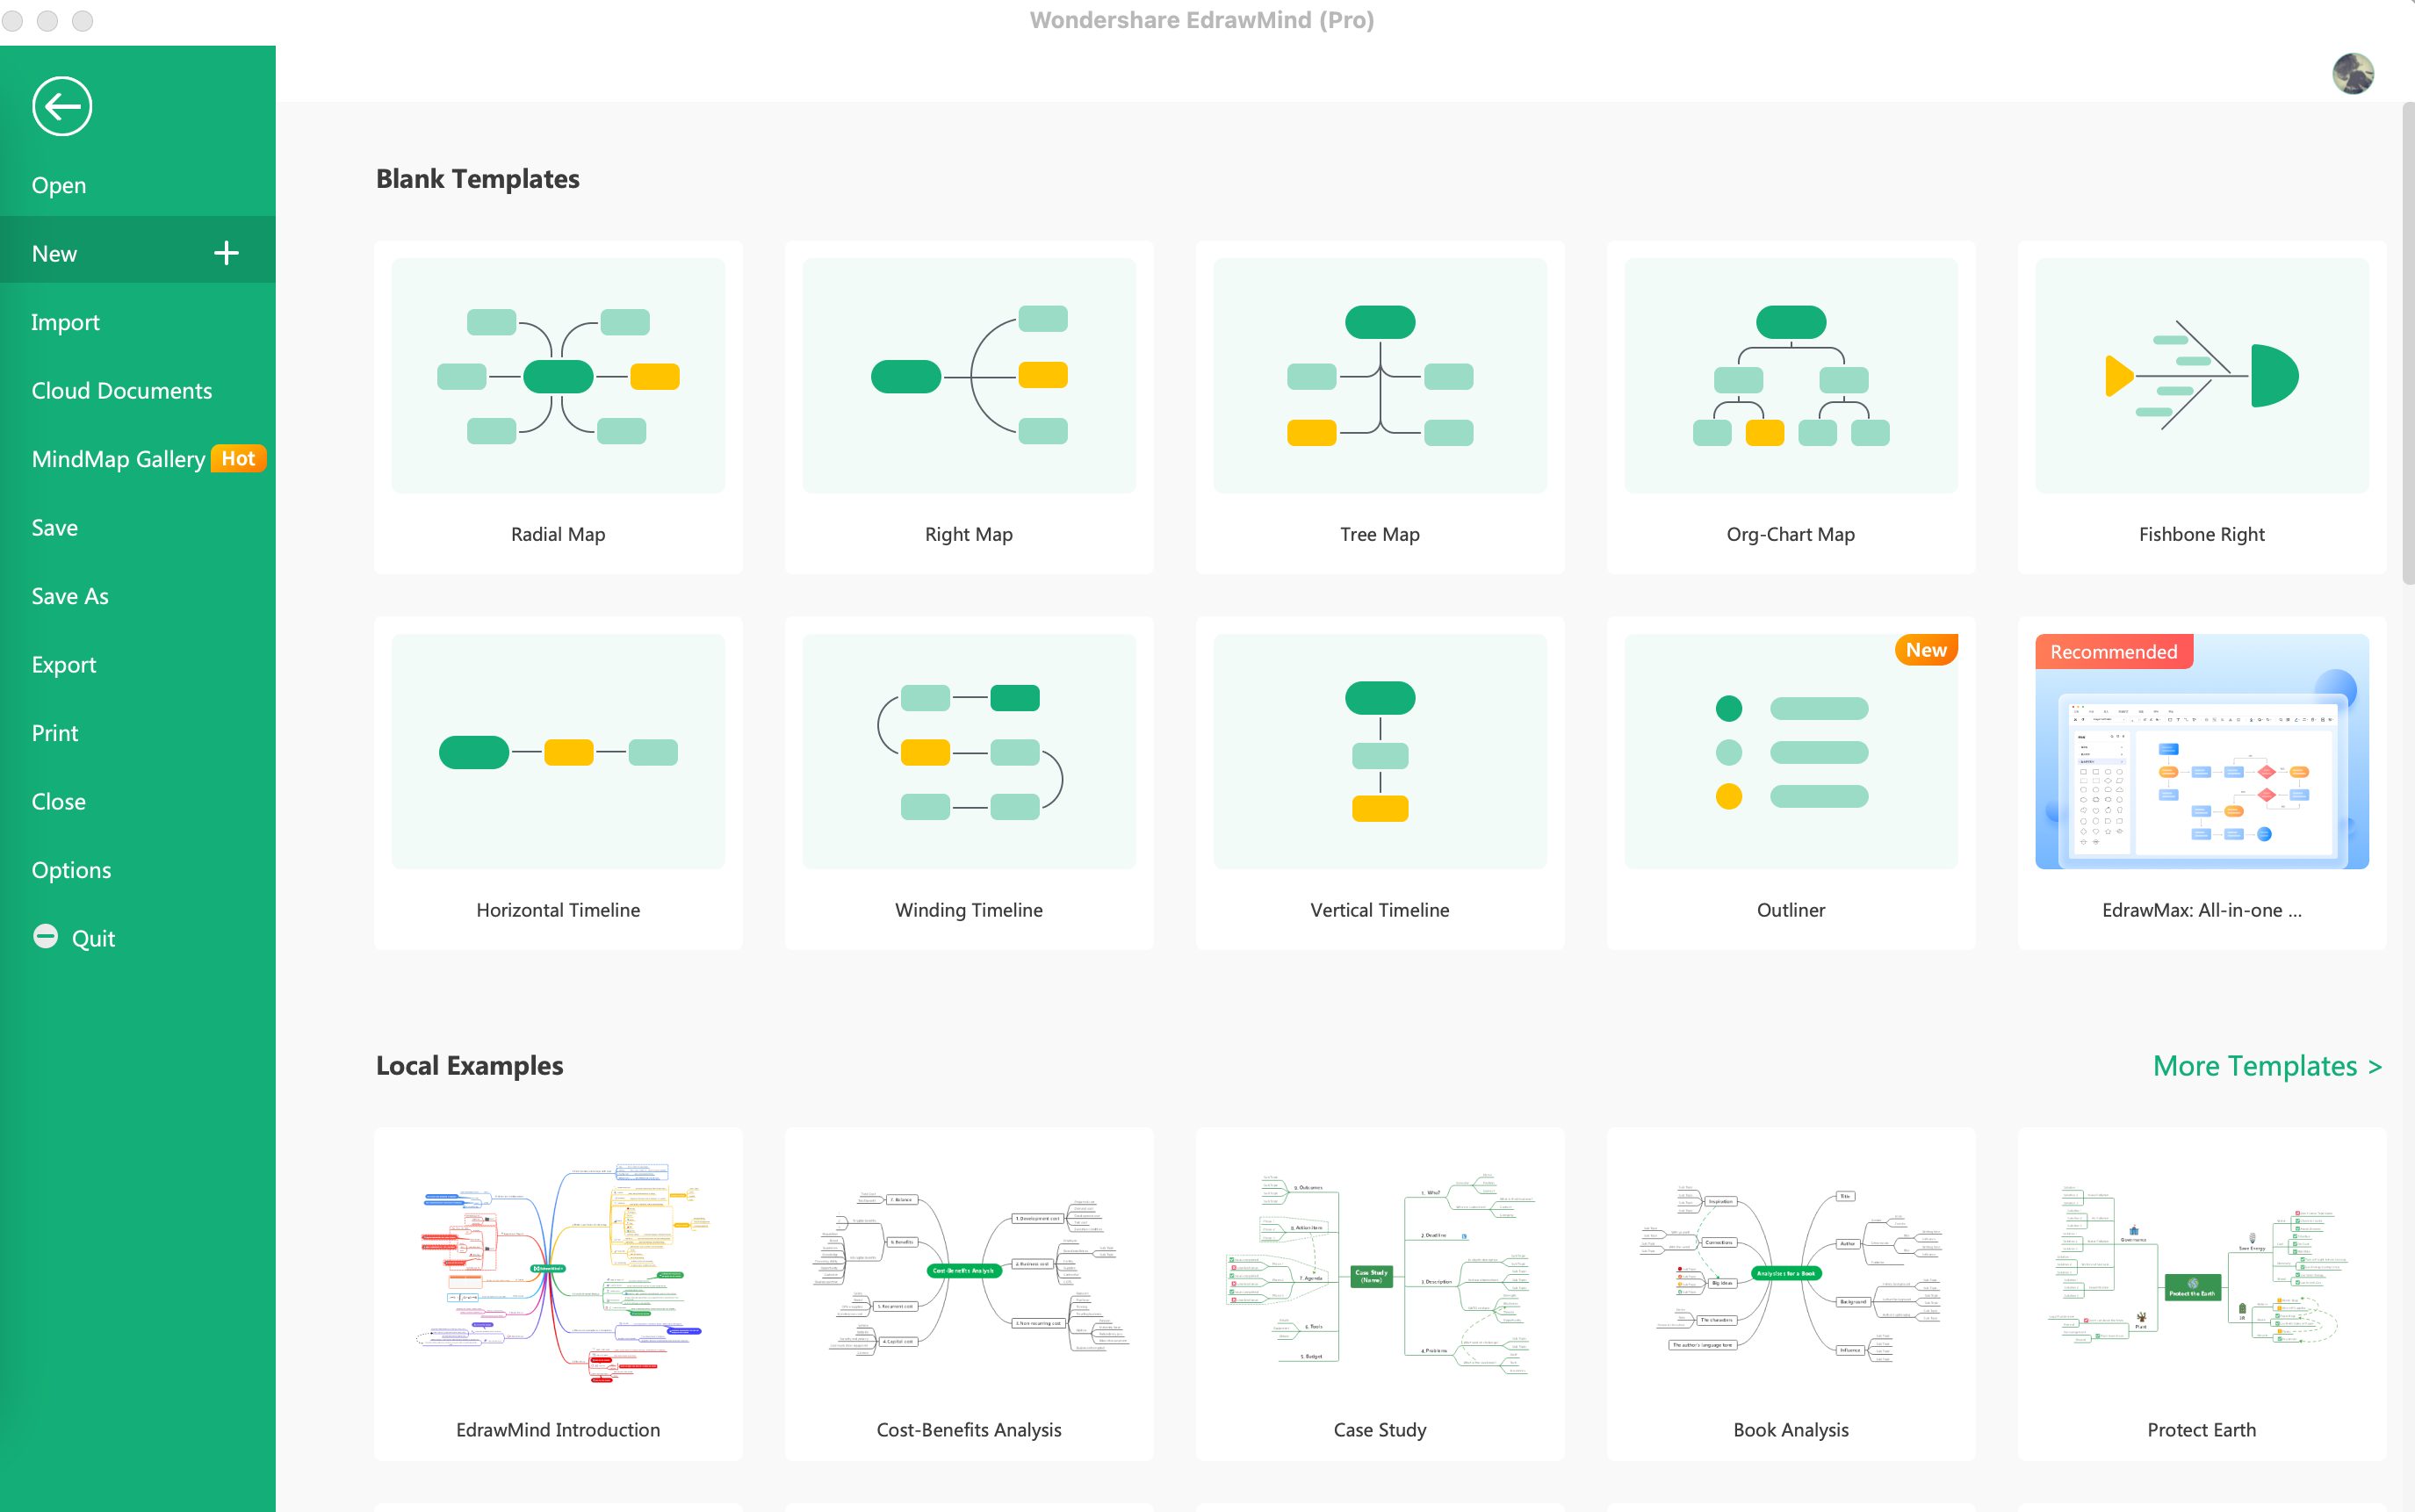2415x1512 pixels.
Task: Click the Options menu item
Action: pyautogui.click(x=71, y=868)
